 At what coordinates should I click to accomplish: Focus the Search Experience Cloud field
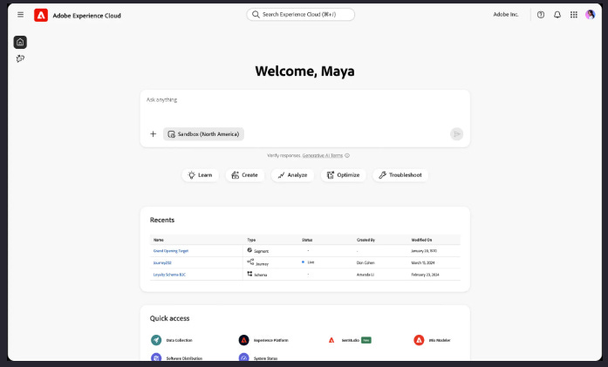point(300,14)
